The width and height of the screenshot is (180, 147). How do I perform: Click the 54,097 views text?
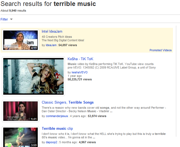point(68,45)
